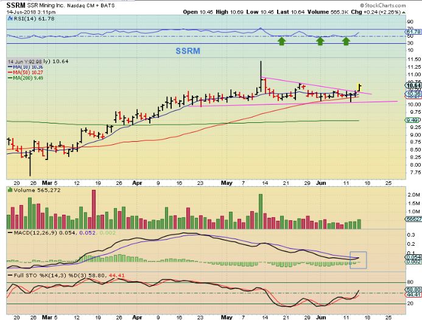Click the SSRM ticker symbol title
The image size is (422, 320).
coord(16,5)
